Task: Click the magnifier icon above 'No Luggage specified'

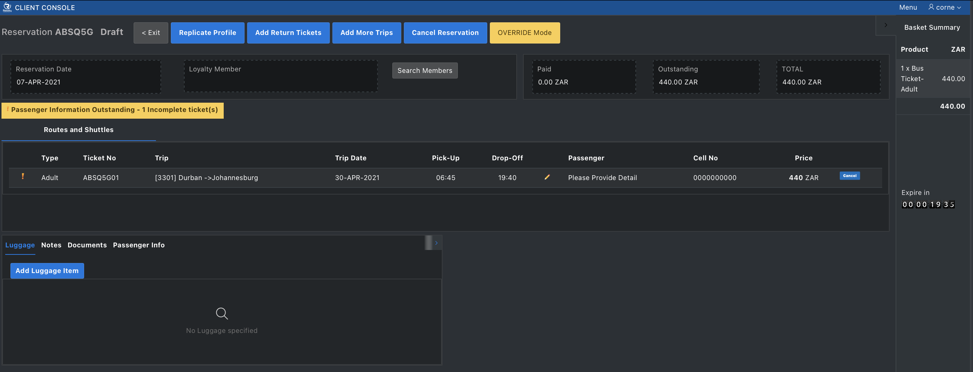Action: coord(222,314)
